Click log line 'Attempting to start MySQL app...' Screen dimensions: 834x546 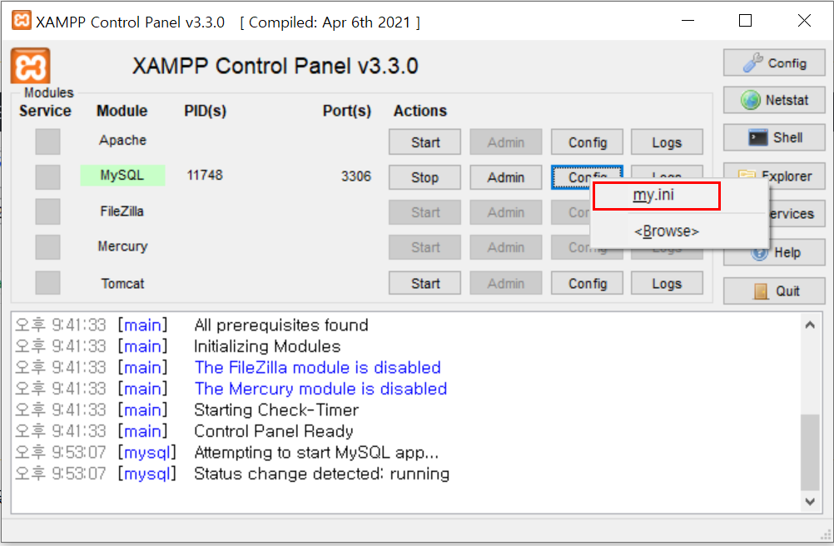click(x=316, y=453)
